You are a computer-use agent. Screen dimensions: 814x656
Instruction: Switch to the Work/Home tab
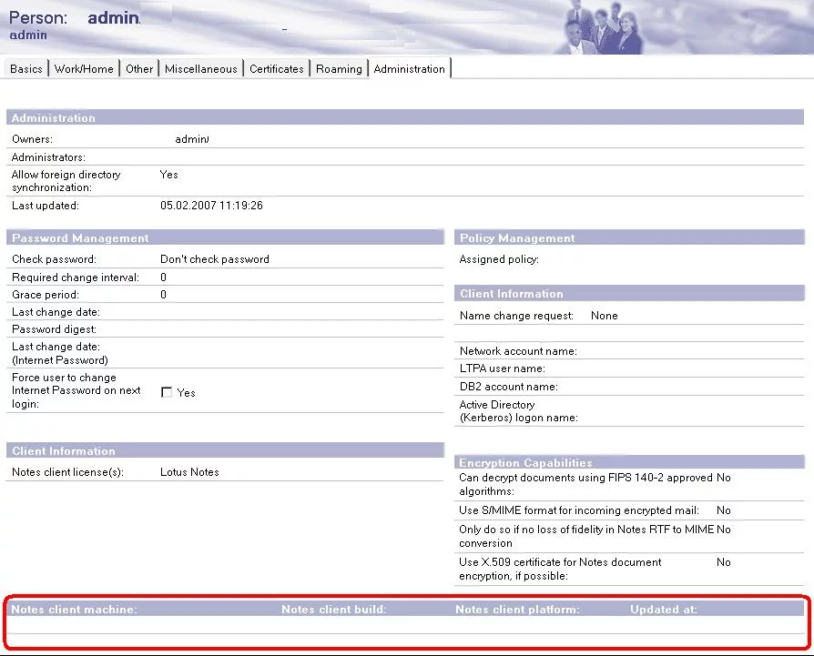84,69
